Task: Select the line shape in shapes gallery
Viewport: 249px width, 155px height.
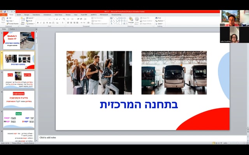Action: 114,18
